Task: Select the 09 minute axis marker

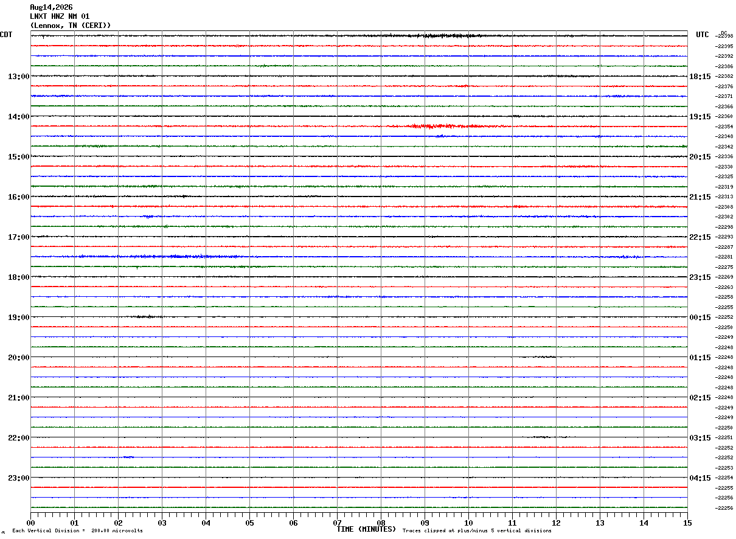Action: 425,523
